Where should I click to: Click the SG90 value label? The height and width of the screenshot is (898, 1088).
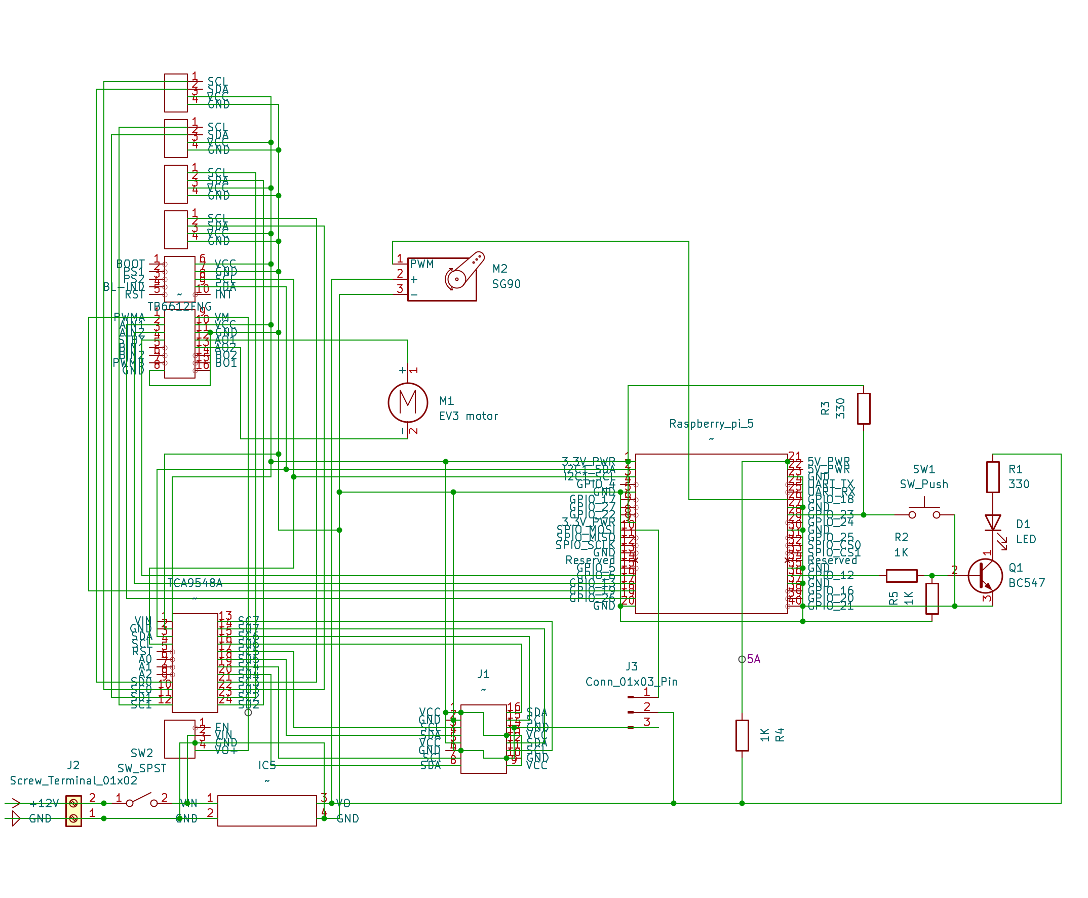pos(506,284)
